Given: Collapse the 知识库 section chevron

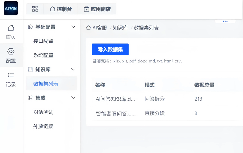Looking at the screenshot, I should tap(73, 70).
